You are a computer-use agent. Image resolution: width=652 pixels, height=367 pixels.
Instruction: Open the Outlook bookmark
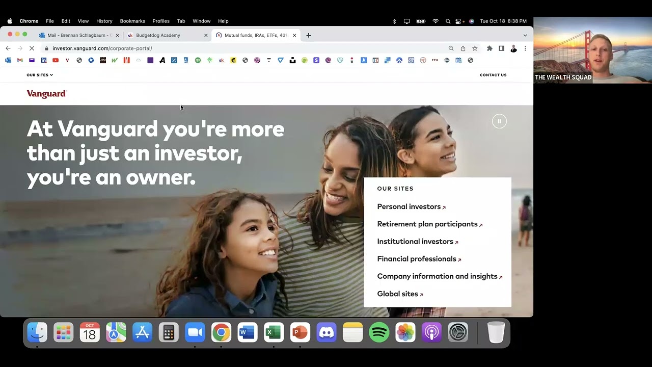[x=8, y=60]
